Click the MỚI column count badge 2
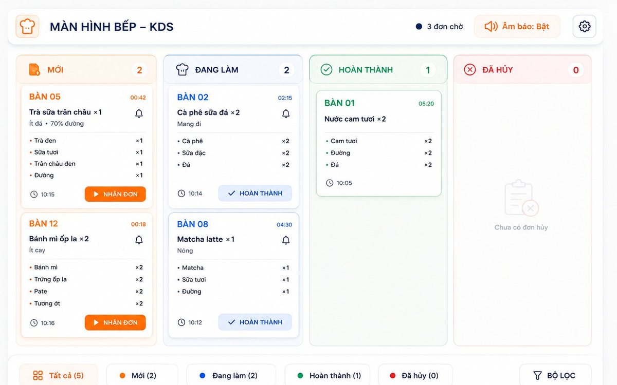 (139, 70)
